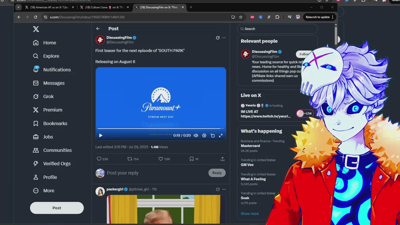Click 'Show more' under What's happening
This screenshot has width=400, height=225.
coord(250,214)
